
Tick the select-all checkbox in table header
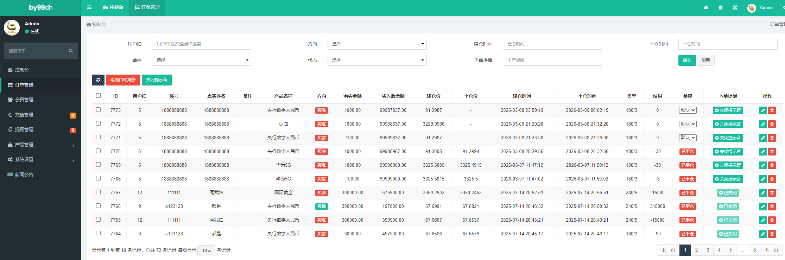click(x=98, y=95)
